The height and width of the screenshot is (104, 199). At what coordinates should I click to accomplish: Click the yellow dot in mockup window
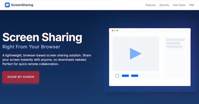click(115, 31)
